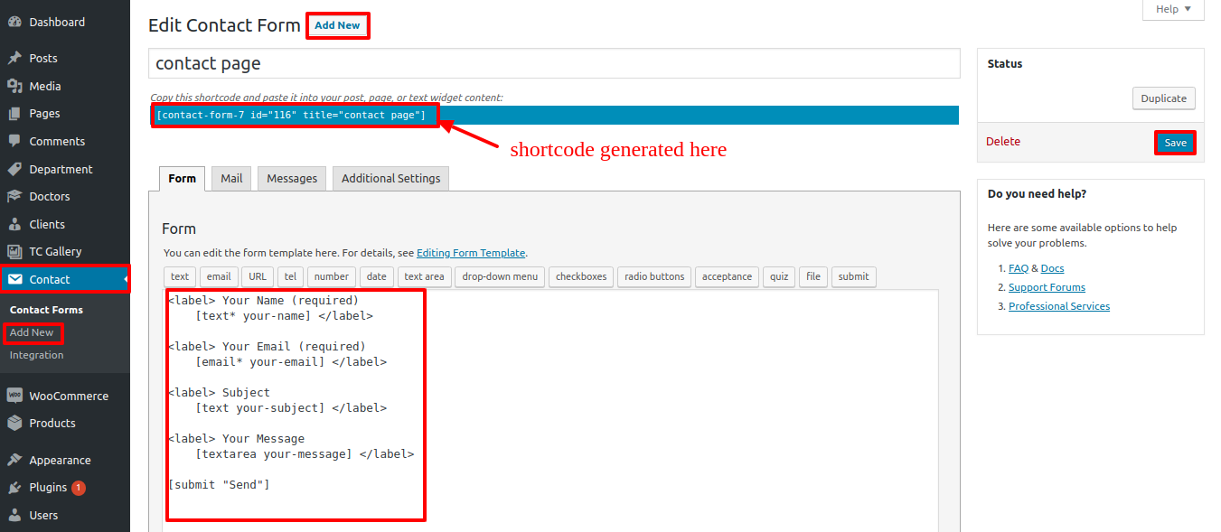Click the WooCommerce logo icon
The width and height of the screenshot is (1221, 532).
tap(14, 396)
